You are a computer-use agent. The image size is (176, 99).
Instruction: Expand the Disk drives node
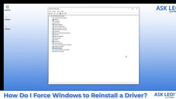click(x=51, y=23)
